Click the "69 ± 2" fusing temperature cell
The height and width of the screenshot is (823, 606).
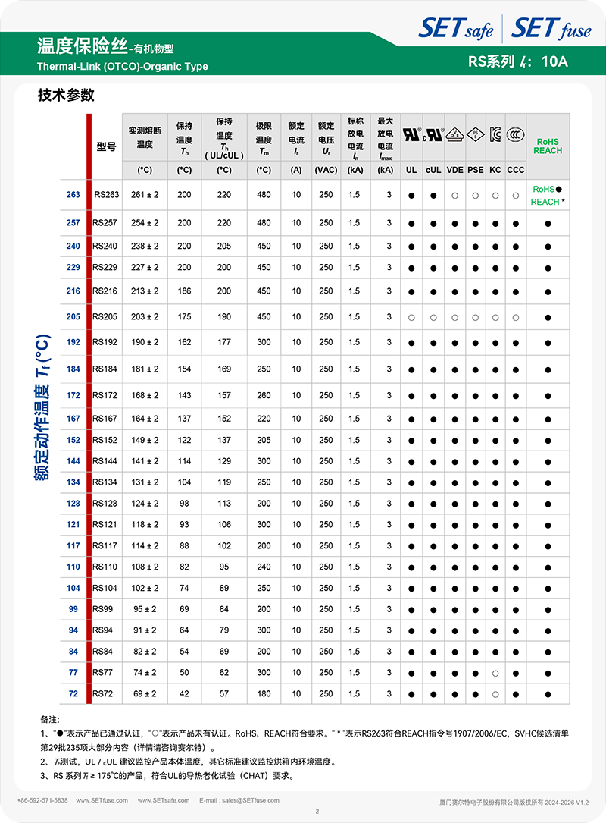145,694
